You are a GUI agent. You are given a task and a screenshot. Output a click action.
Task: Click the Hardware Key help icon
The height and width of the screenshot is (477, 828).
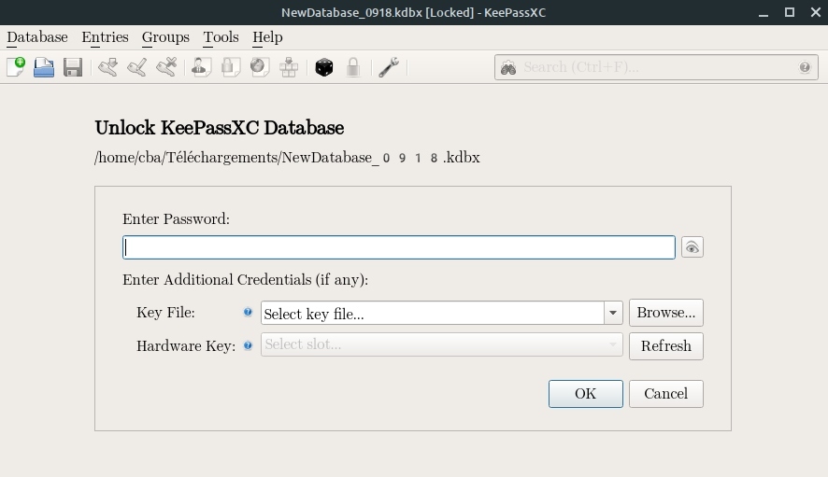tap(248, 345)
